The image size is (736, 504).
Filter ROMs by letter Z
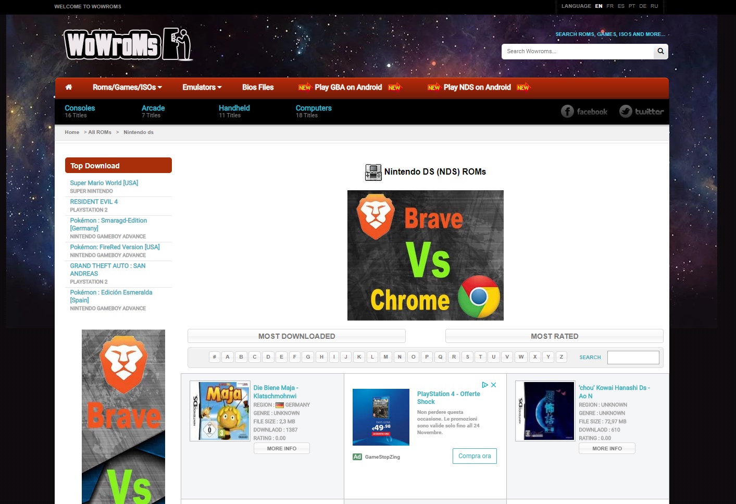tap(561, 357)
